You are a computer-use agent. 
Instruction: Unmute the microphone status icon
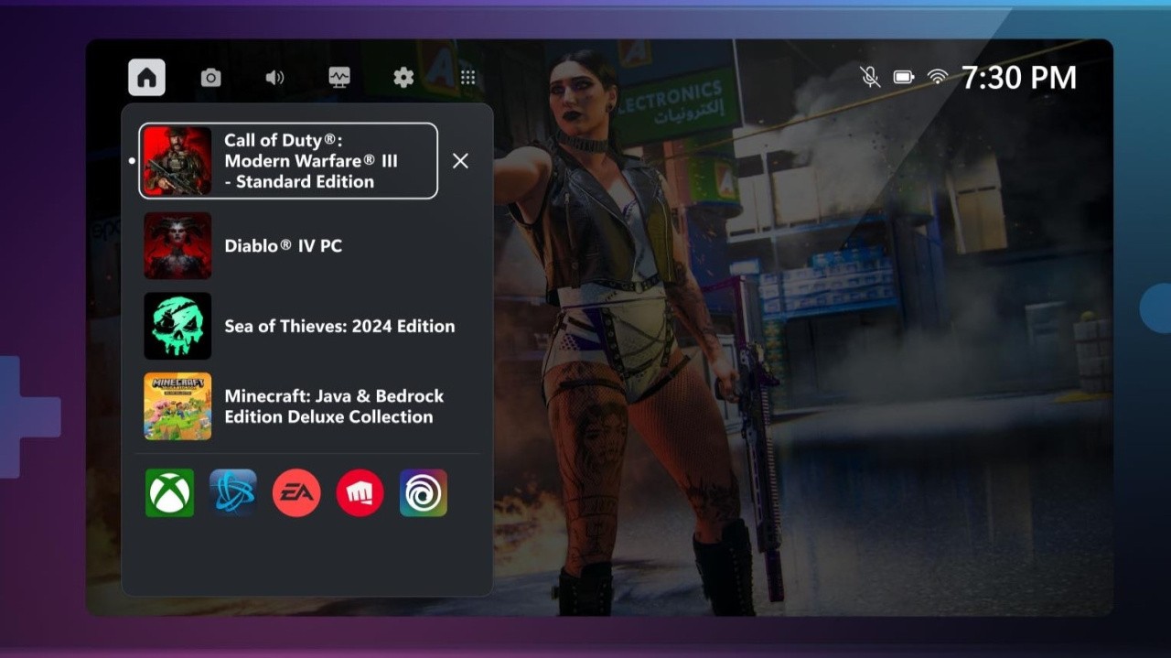point(869,77)
